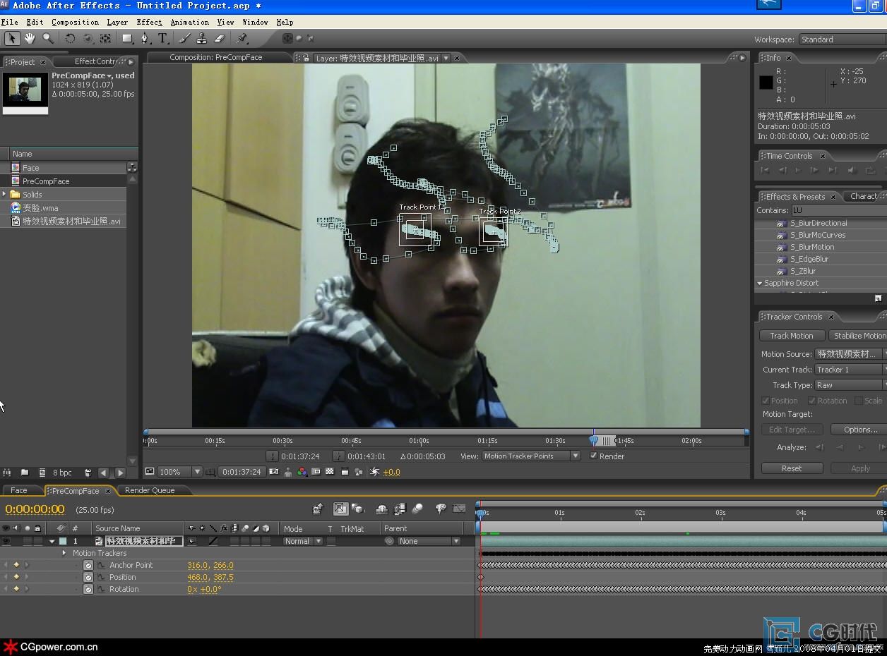Click the Set In point button at 0:01:37:24
Image resolution: width=887 pixels, height=656 pixels.
[x=273, y=456]
